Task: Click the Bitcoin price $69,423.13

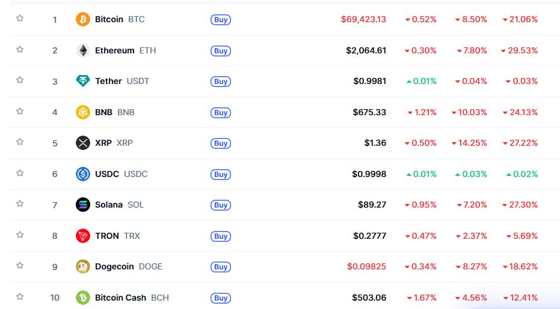Action: point(363,19)
